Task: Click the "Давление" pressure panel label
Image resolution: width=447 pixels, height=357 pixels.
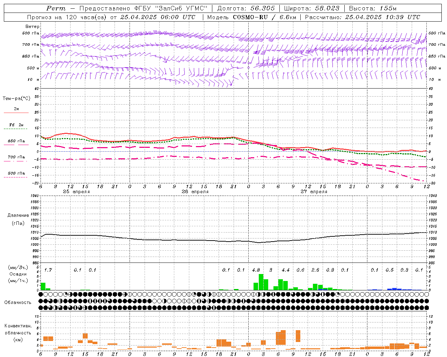Action: click(x=18, y=215)
